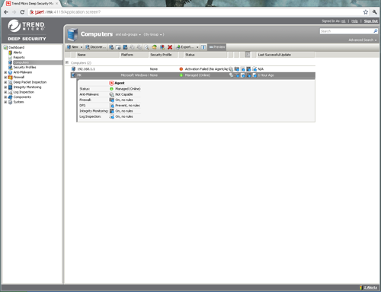This screenshot has height=292, width=381.
Task: Click the Help link in the header
Action: [354, 21]
